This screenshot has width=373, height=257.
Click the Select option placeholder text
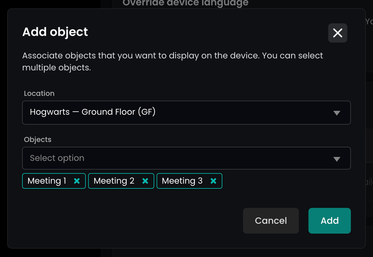(57, 158)
